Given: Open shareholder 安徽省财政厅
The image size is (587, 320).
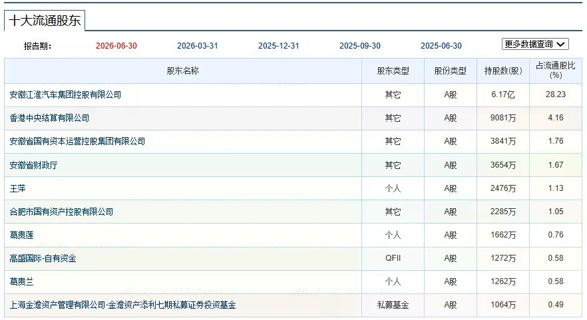Looking at the screenshot, I should 34,165.
